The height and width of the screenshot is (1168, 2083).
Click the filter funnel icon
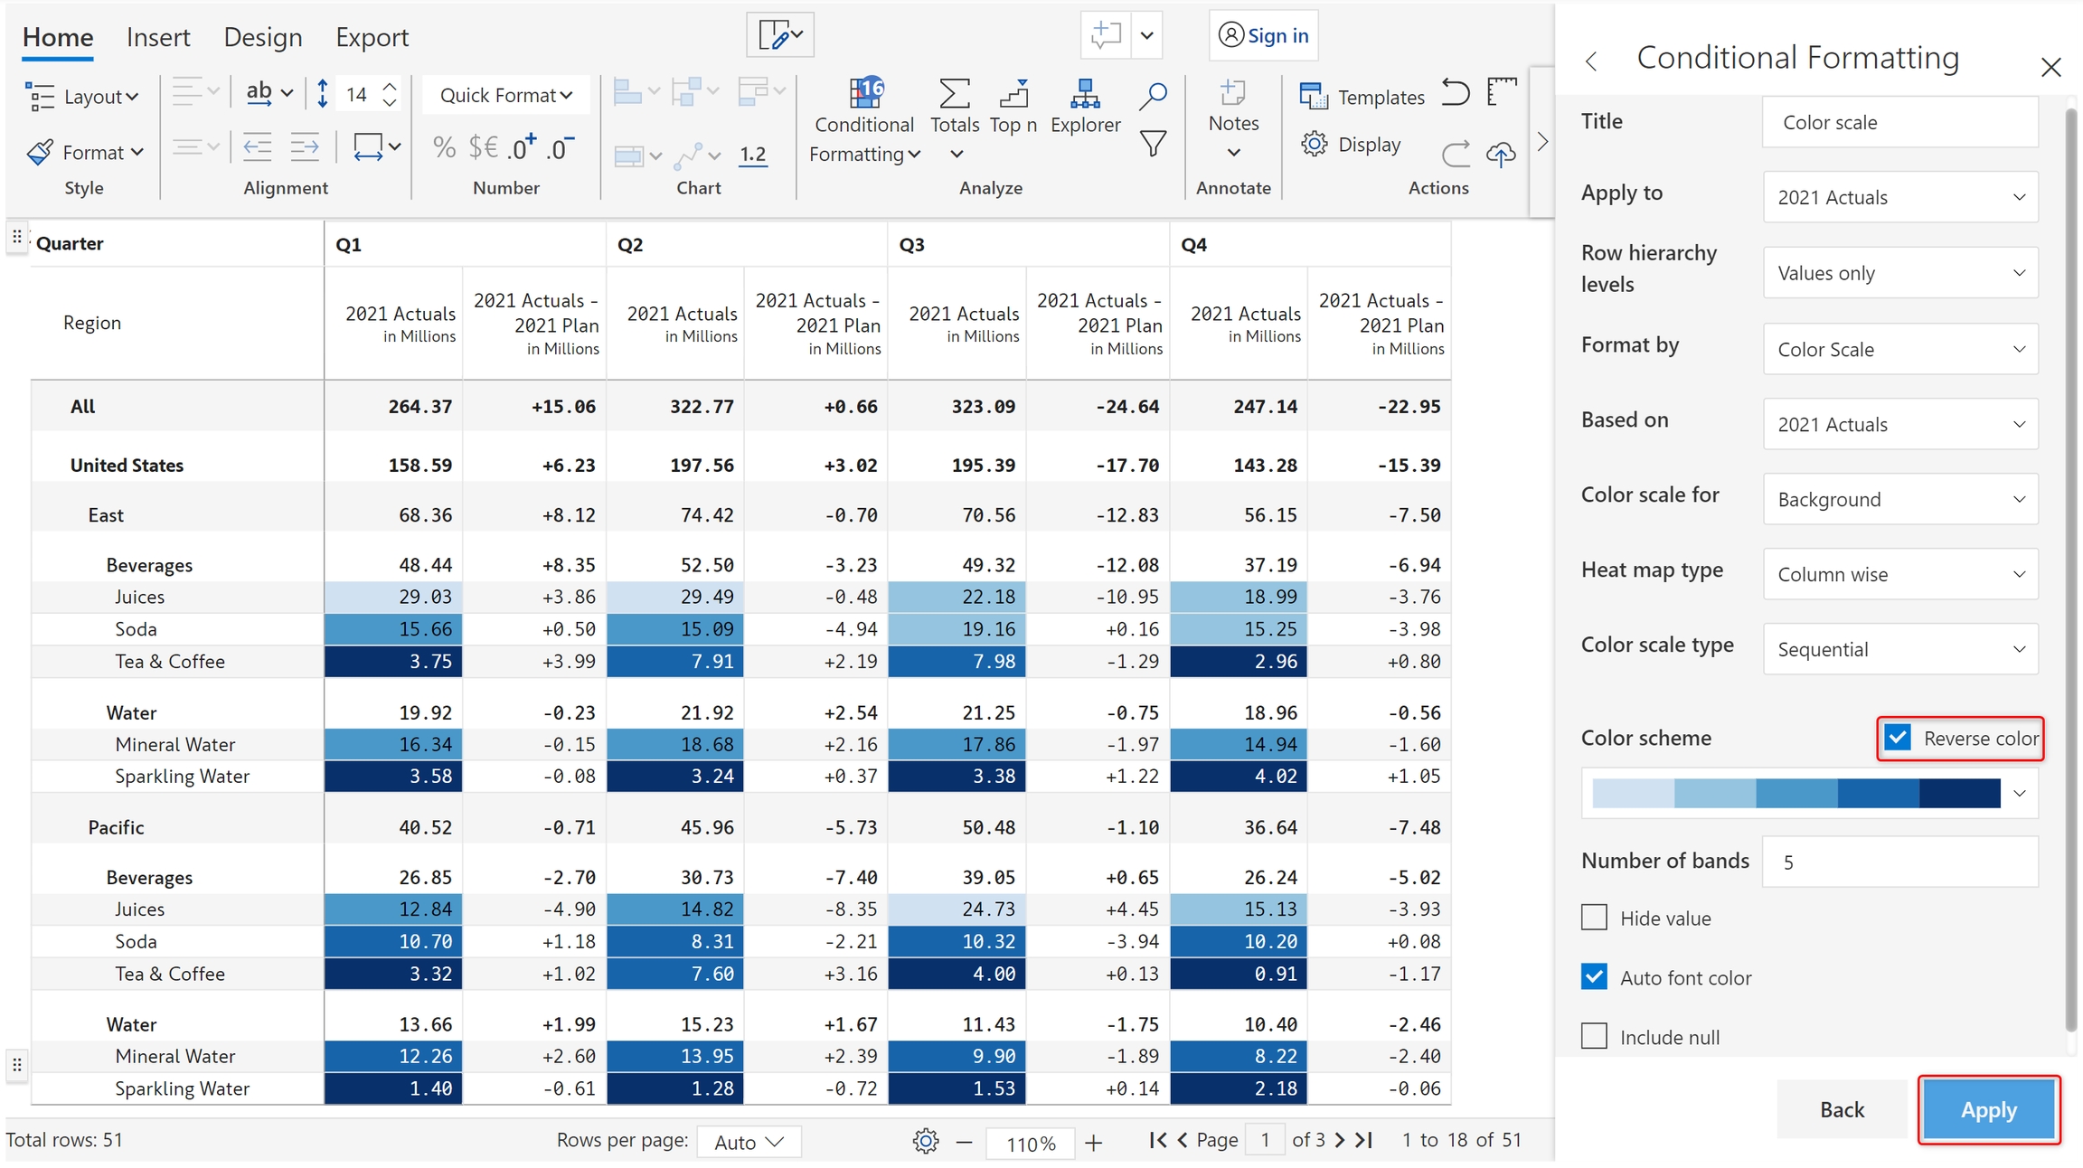point(1153,145)
